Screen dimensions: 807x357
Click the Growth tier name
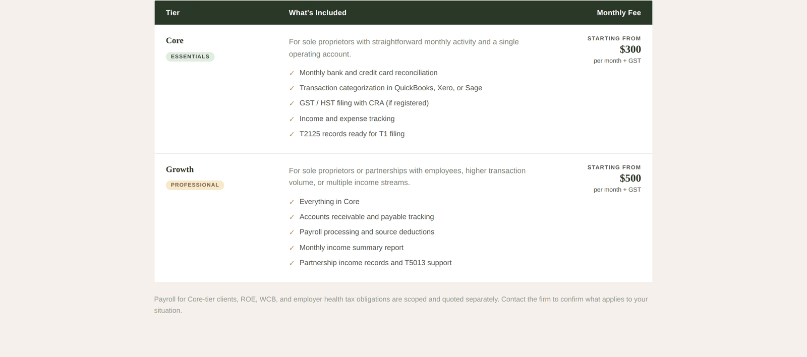(180, 169)
